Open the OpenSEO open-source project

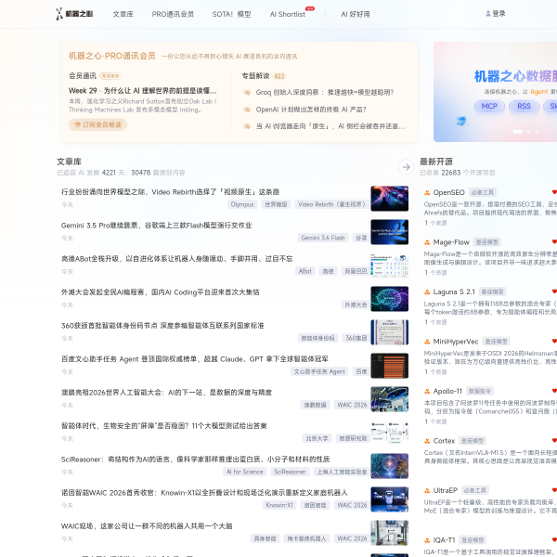tap(448, 192)
